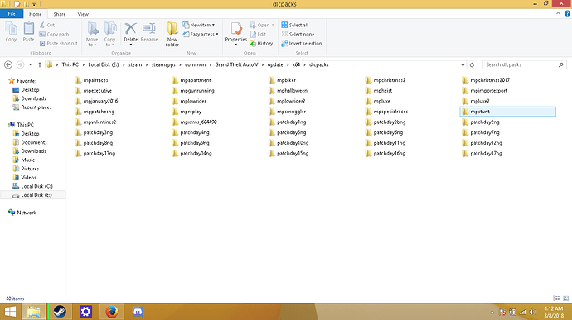Screen dimensions: 572x320
Task: Open Discord from the taskbar
Action: (138, 312)
